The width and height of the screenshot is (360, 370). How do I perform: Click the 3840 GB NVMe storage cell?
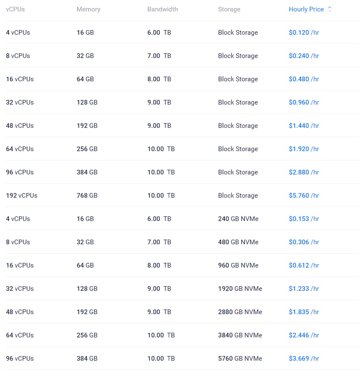tap(240, 335)
